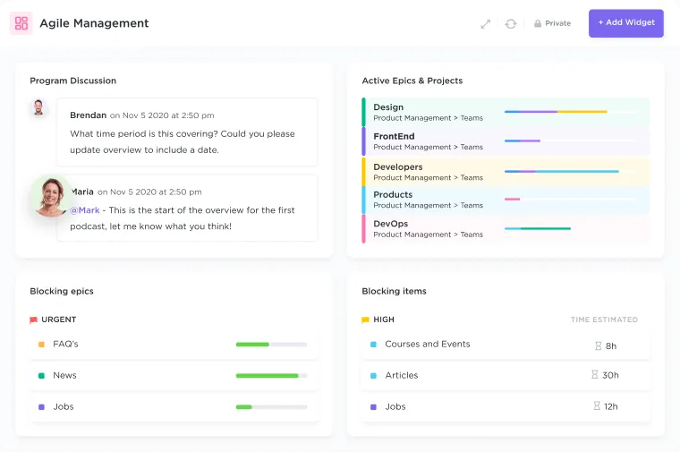Click purple status square of Jobs in Blocking epics
Viewport: 680px width, 452px height.
click(x=42, y=407)
